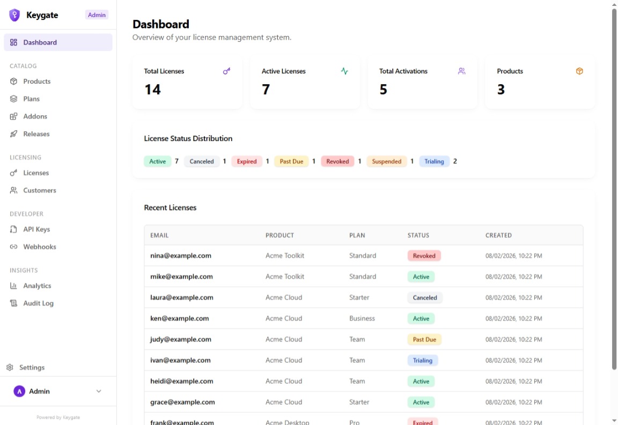Click the vertical page scrollbar
This screenshot has width=618, height=425.
[614, 189]
